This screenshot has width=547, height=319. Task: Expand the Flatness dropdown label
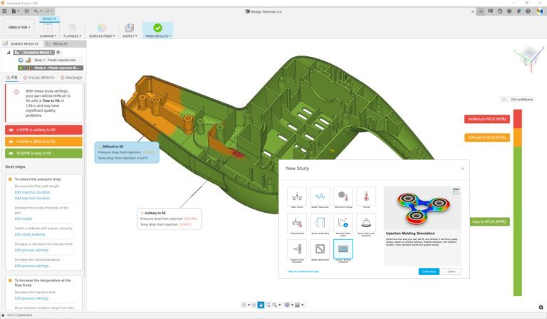(72, 36)
